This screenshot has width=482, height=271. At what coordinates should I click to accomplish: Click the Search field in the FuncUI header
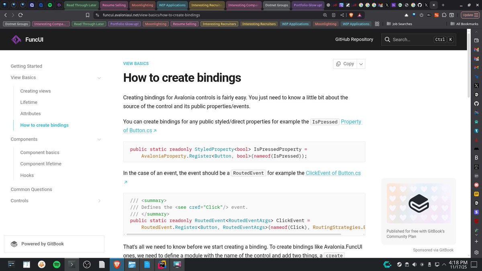tap(418, 39)
